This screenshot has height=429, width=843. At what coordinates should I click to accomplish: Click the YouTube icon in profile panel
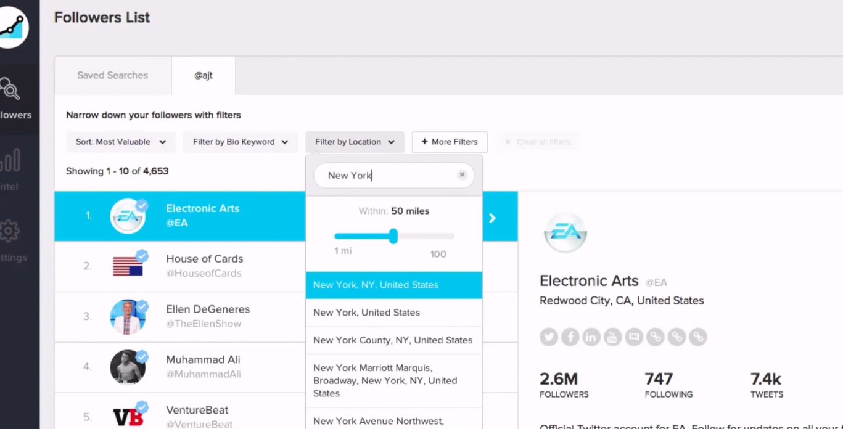(x=613, y=337)
